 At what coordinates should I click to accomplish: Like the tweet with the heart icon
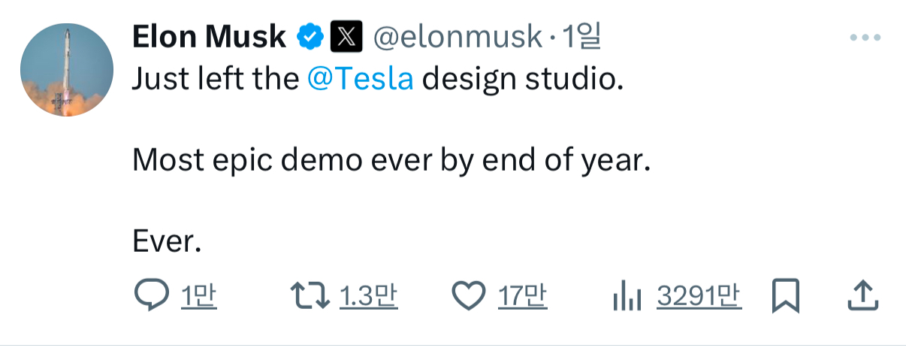[470, 296]
